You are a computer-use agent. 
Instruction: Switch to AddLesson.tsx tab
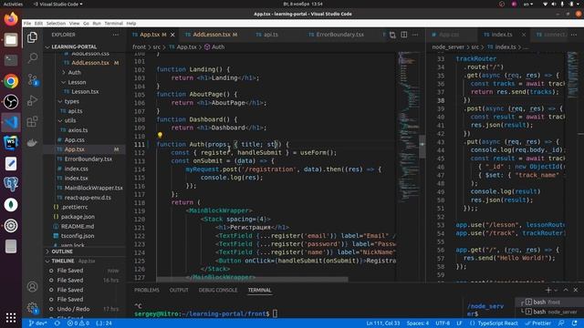pos(211,35)
